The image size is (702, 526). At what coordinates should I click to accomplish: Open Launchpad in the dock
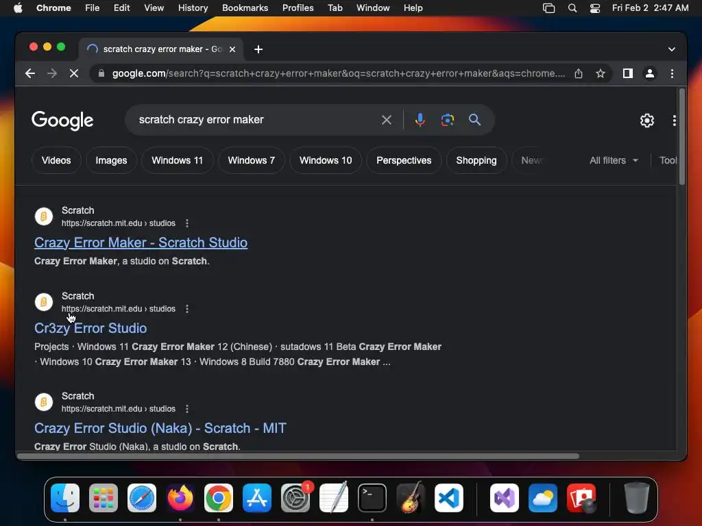(104, 498)
